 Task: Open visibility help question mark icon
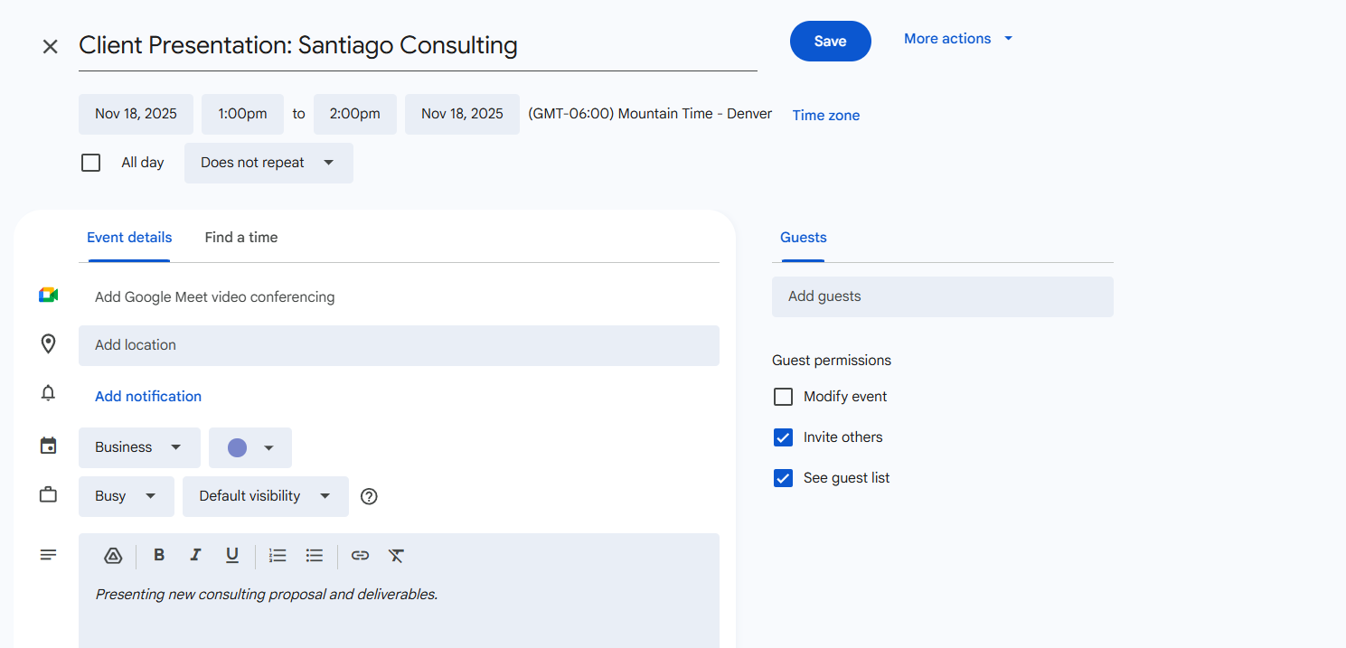pos(369,496)
